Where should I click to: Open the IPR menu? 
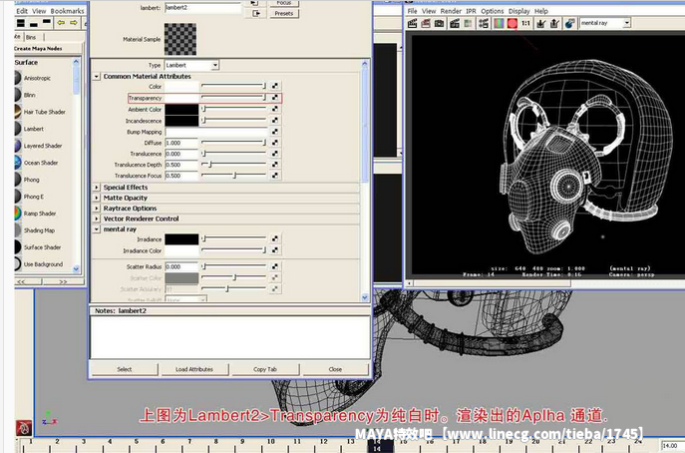tap(471, 11)
